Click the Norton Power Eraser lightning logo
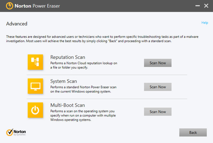The height and width of the screenshot is (143, 213). click(10, 6)
